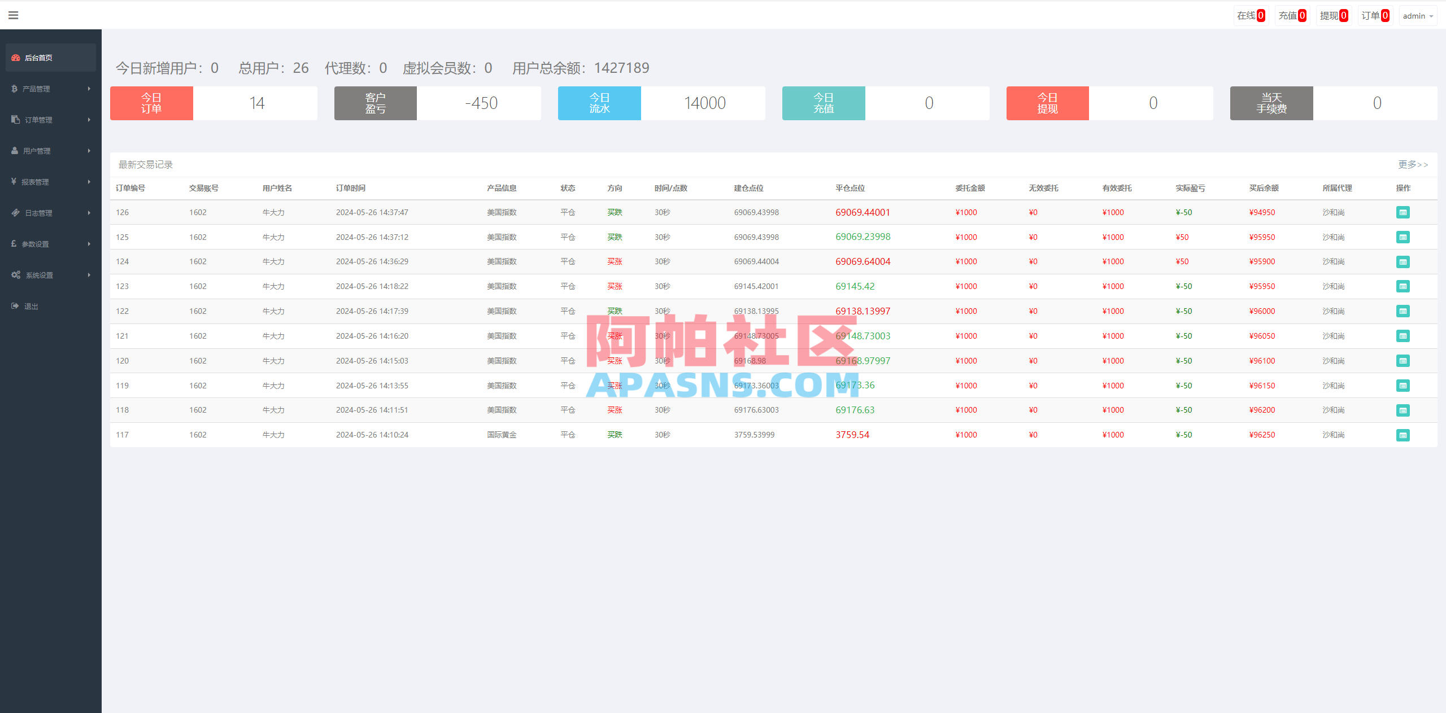Screen dimensions: 1446x713
Task: Open the hamburger menu icon
Action: coord(14,15)
